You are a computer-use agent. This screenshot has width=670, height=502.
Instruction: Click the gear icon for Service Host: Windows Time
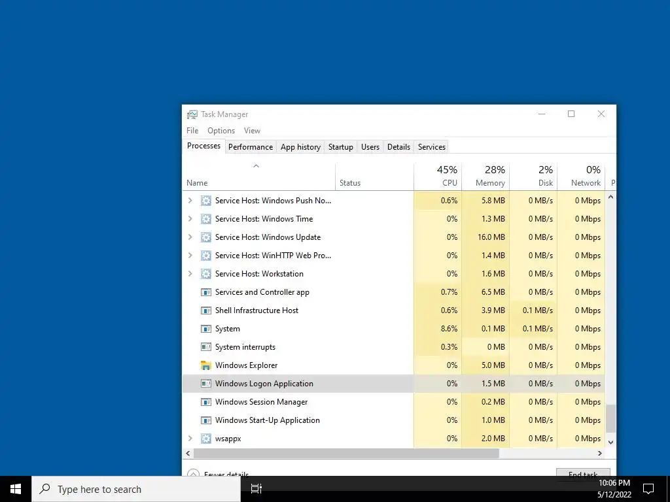pyautogui.click(x=206, y=219)
